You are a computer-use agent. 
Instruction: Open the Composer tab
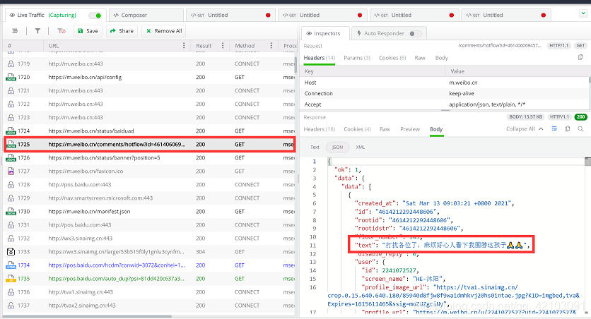click(146, 15)
